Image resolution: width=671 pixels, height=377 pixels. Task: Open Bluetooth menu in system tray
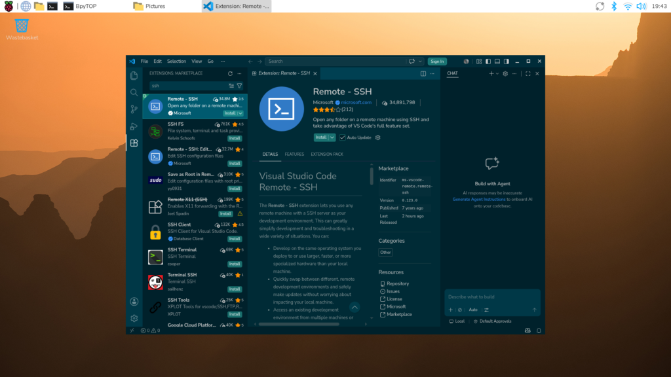tap(613, 6)
